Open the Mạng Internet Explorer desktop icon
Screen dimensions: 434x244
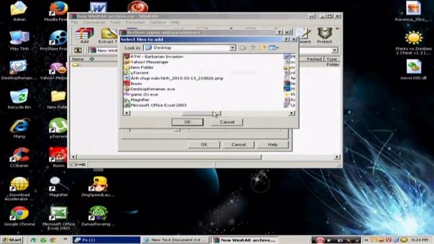(x=19, y=128)
